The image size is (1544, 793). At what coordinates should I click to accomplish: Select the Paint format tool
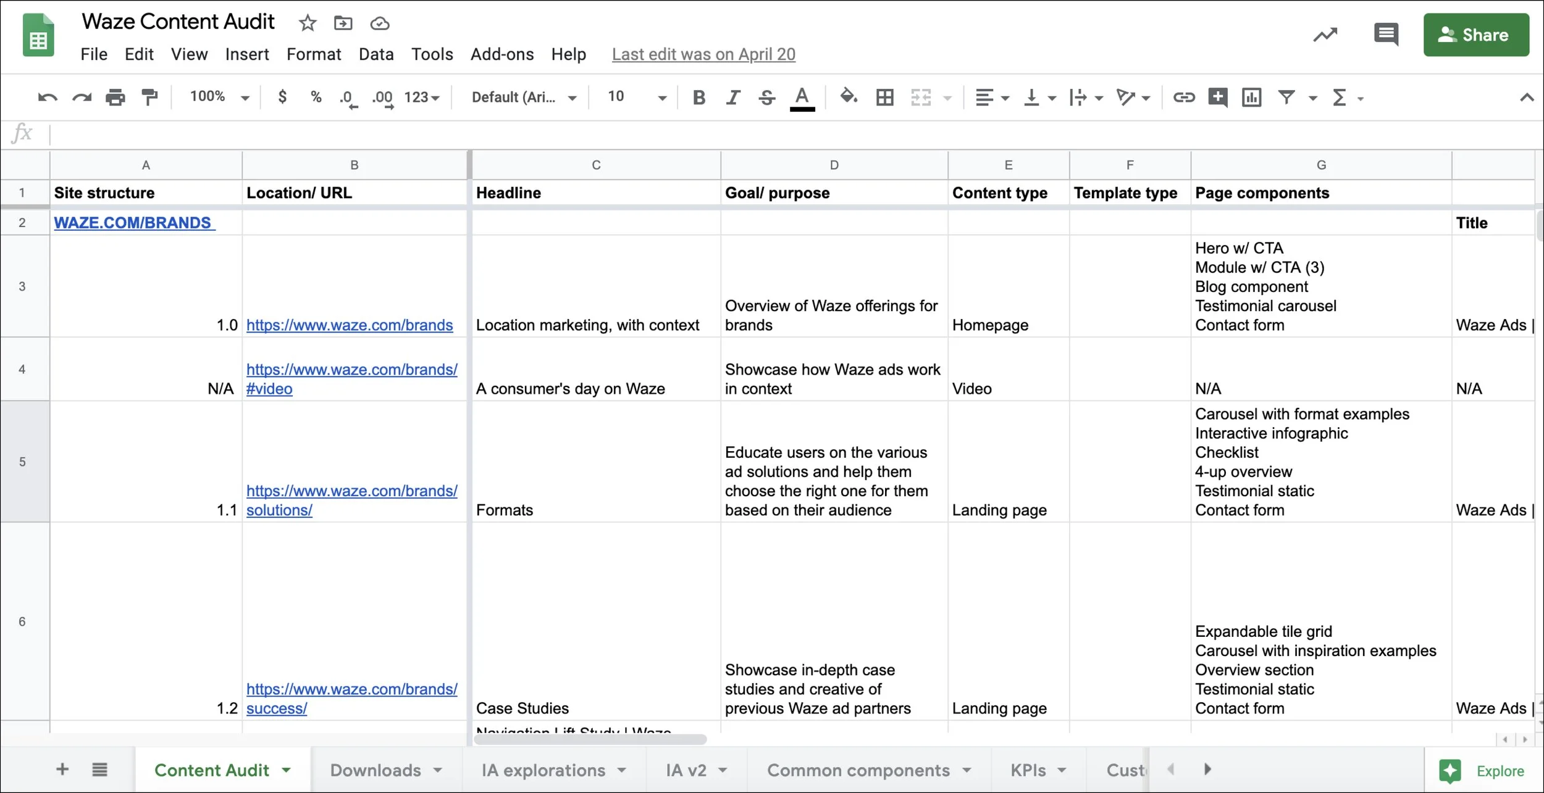click(149, 98)
